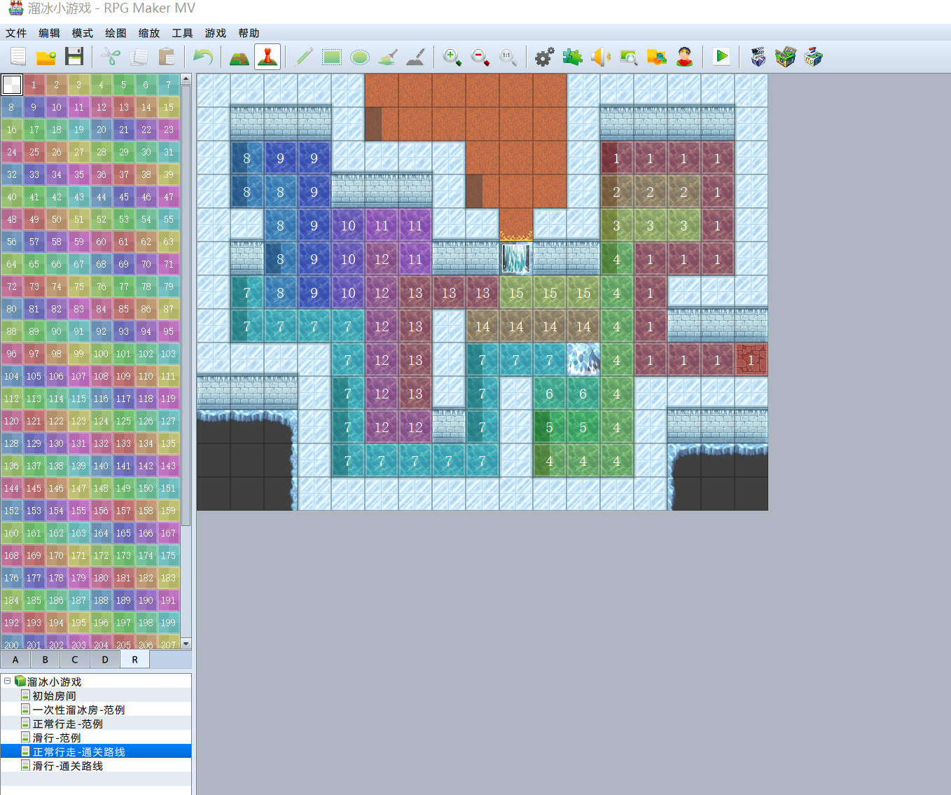Select region ID 5 swatch in palette
The image size is (951, 795).
tap(124, 85)
